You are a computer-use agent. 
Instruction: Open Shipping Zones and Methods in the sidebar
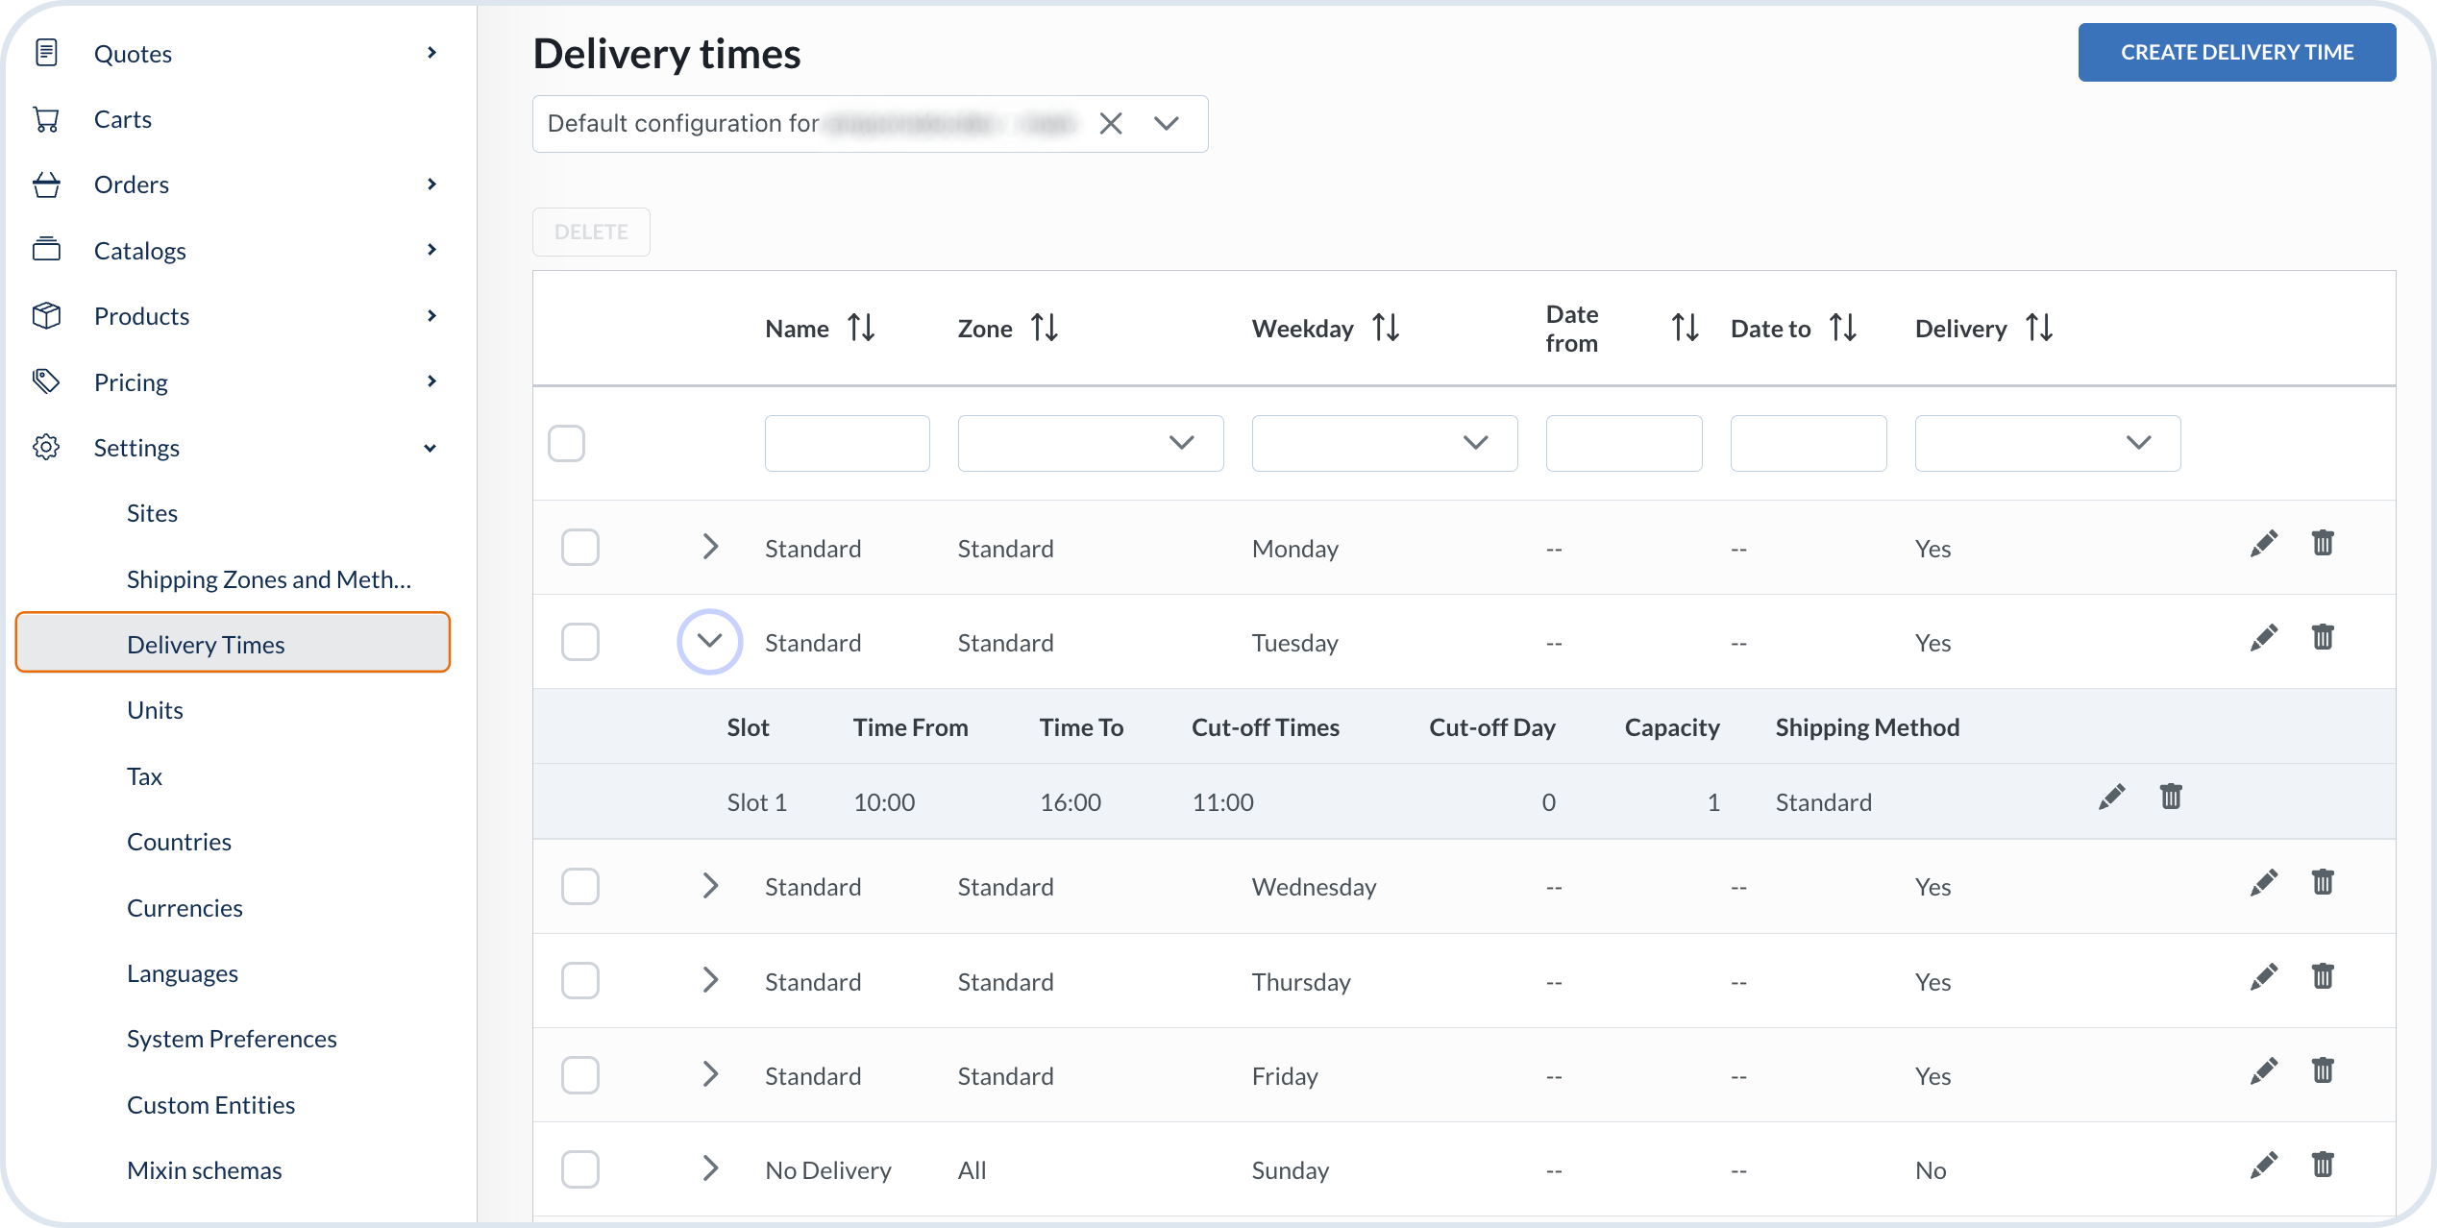pyautogui.click(x=268, y=579)
